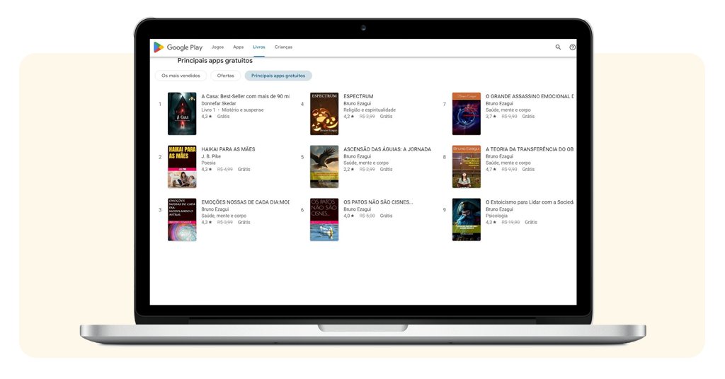This screenshot has width=725, height=379.
Task: Select the Ofertas filter chip
Action: point(226,76)
